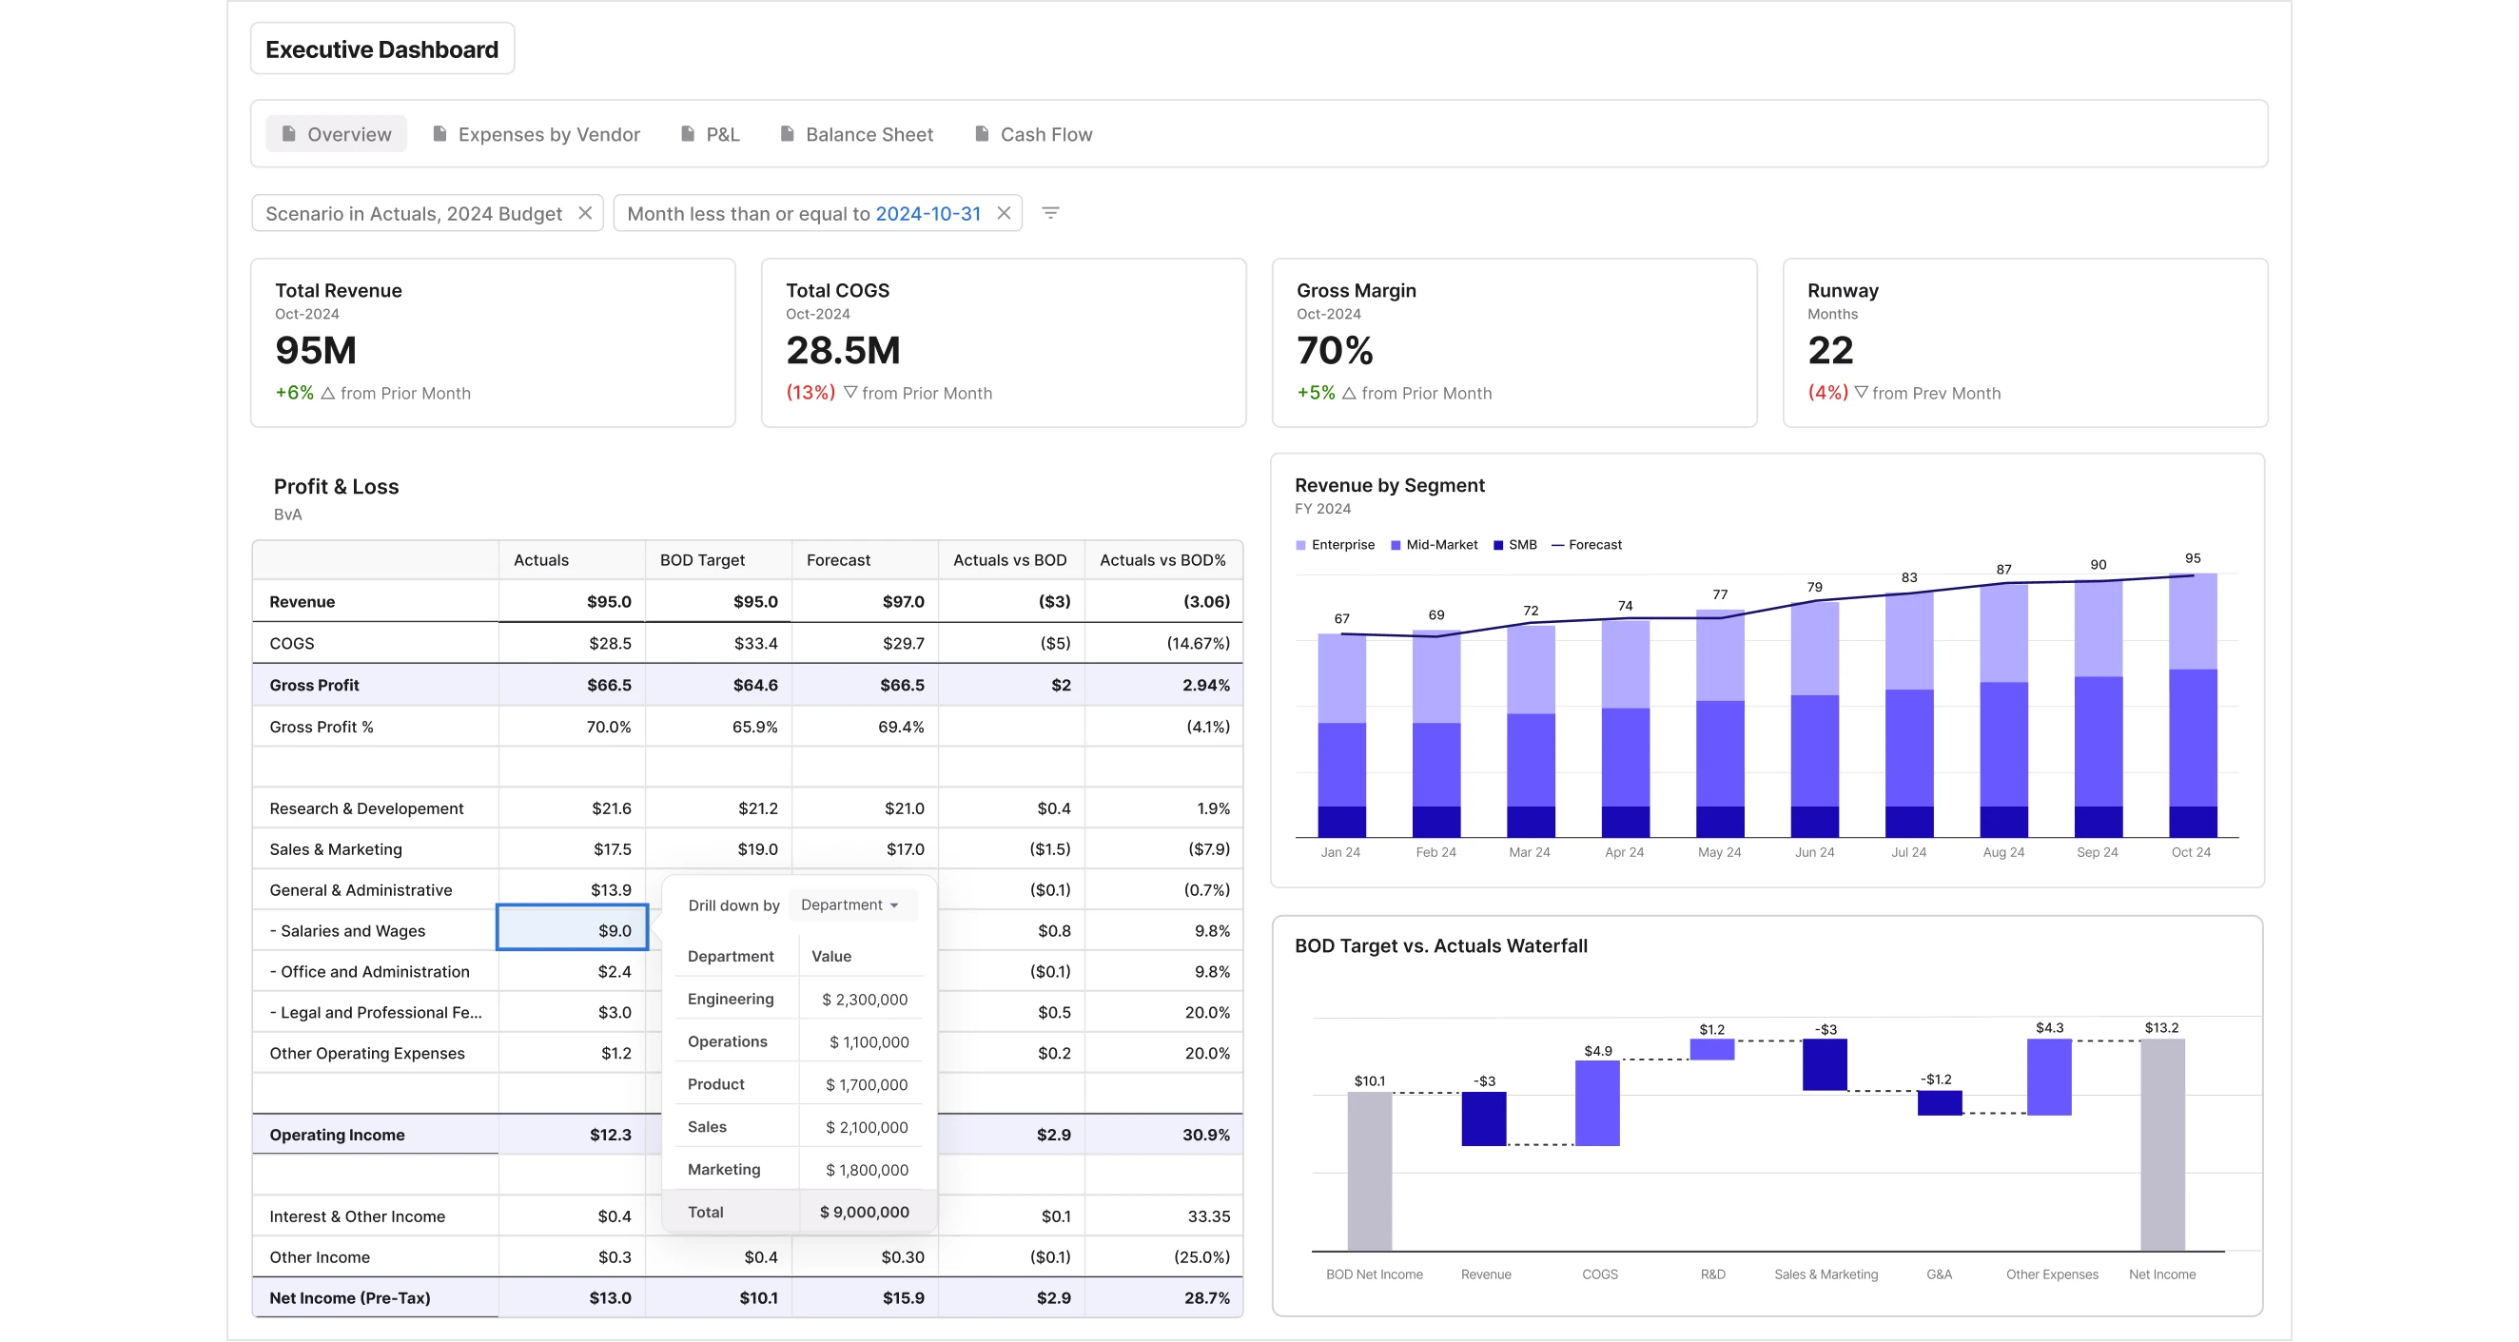Click Marketing value $ 1,800,000
Image resolution: width=2519 pixels, height=1342 pixels.
pos(867,1170)
